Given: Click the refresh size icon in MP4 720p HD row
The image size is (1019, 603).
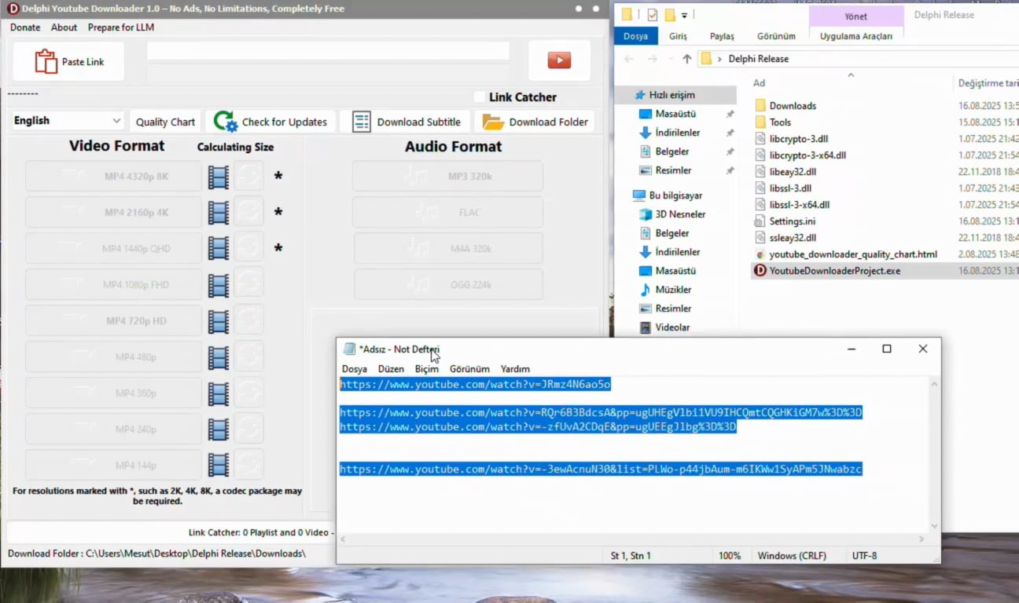Looking at the screenshot, I should coord(249,321).
